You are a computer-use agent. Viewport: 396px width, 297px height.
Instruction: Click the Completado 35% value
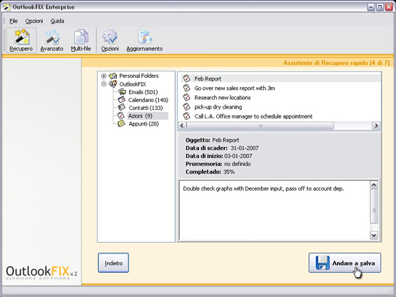pos(229,171)
